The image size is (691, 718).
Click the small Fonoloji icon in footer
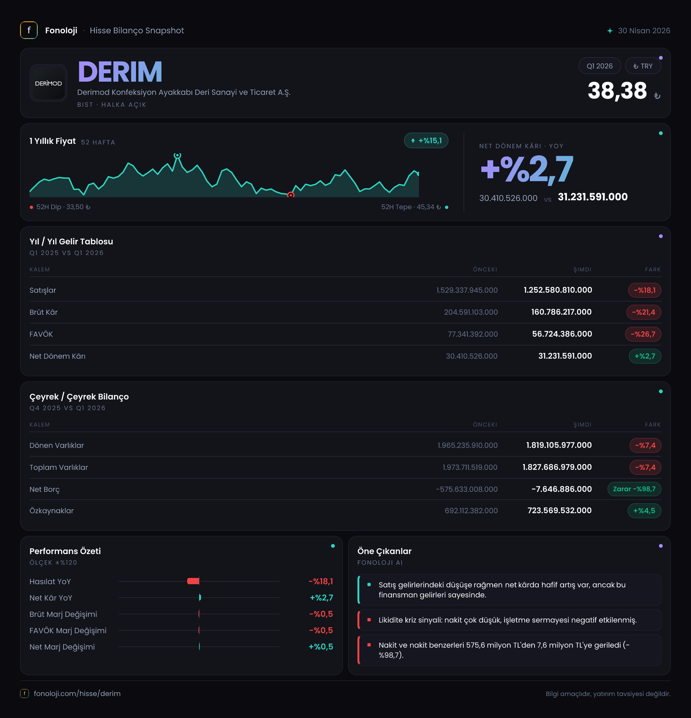point(24,694)
